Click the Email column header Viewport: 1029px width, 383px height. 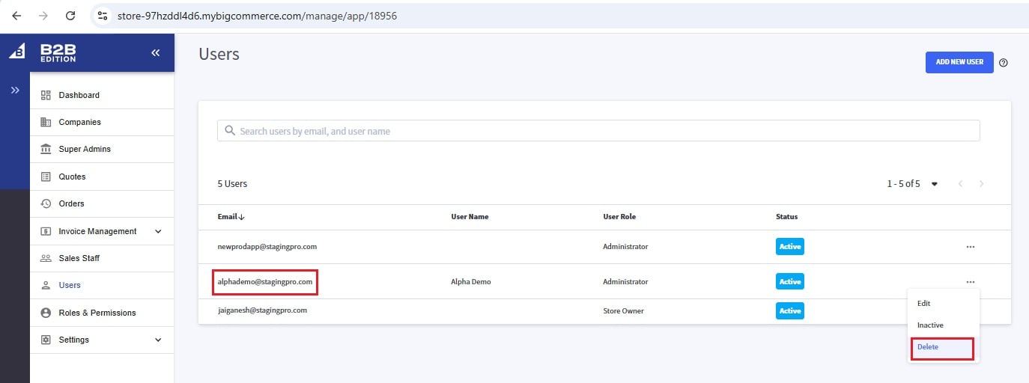[227, 217]
